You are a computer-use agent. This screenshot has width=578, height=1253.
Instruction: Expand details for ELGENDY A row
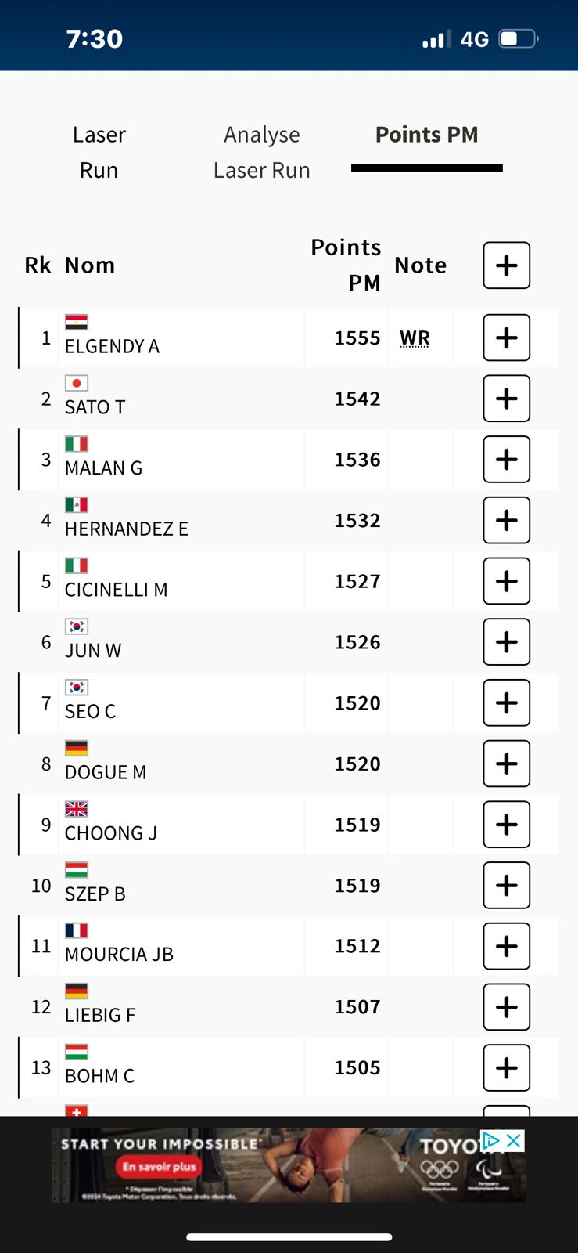pyautogui.click(x=506, y=338)
